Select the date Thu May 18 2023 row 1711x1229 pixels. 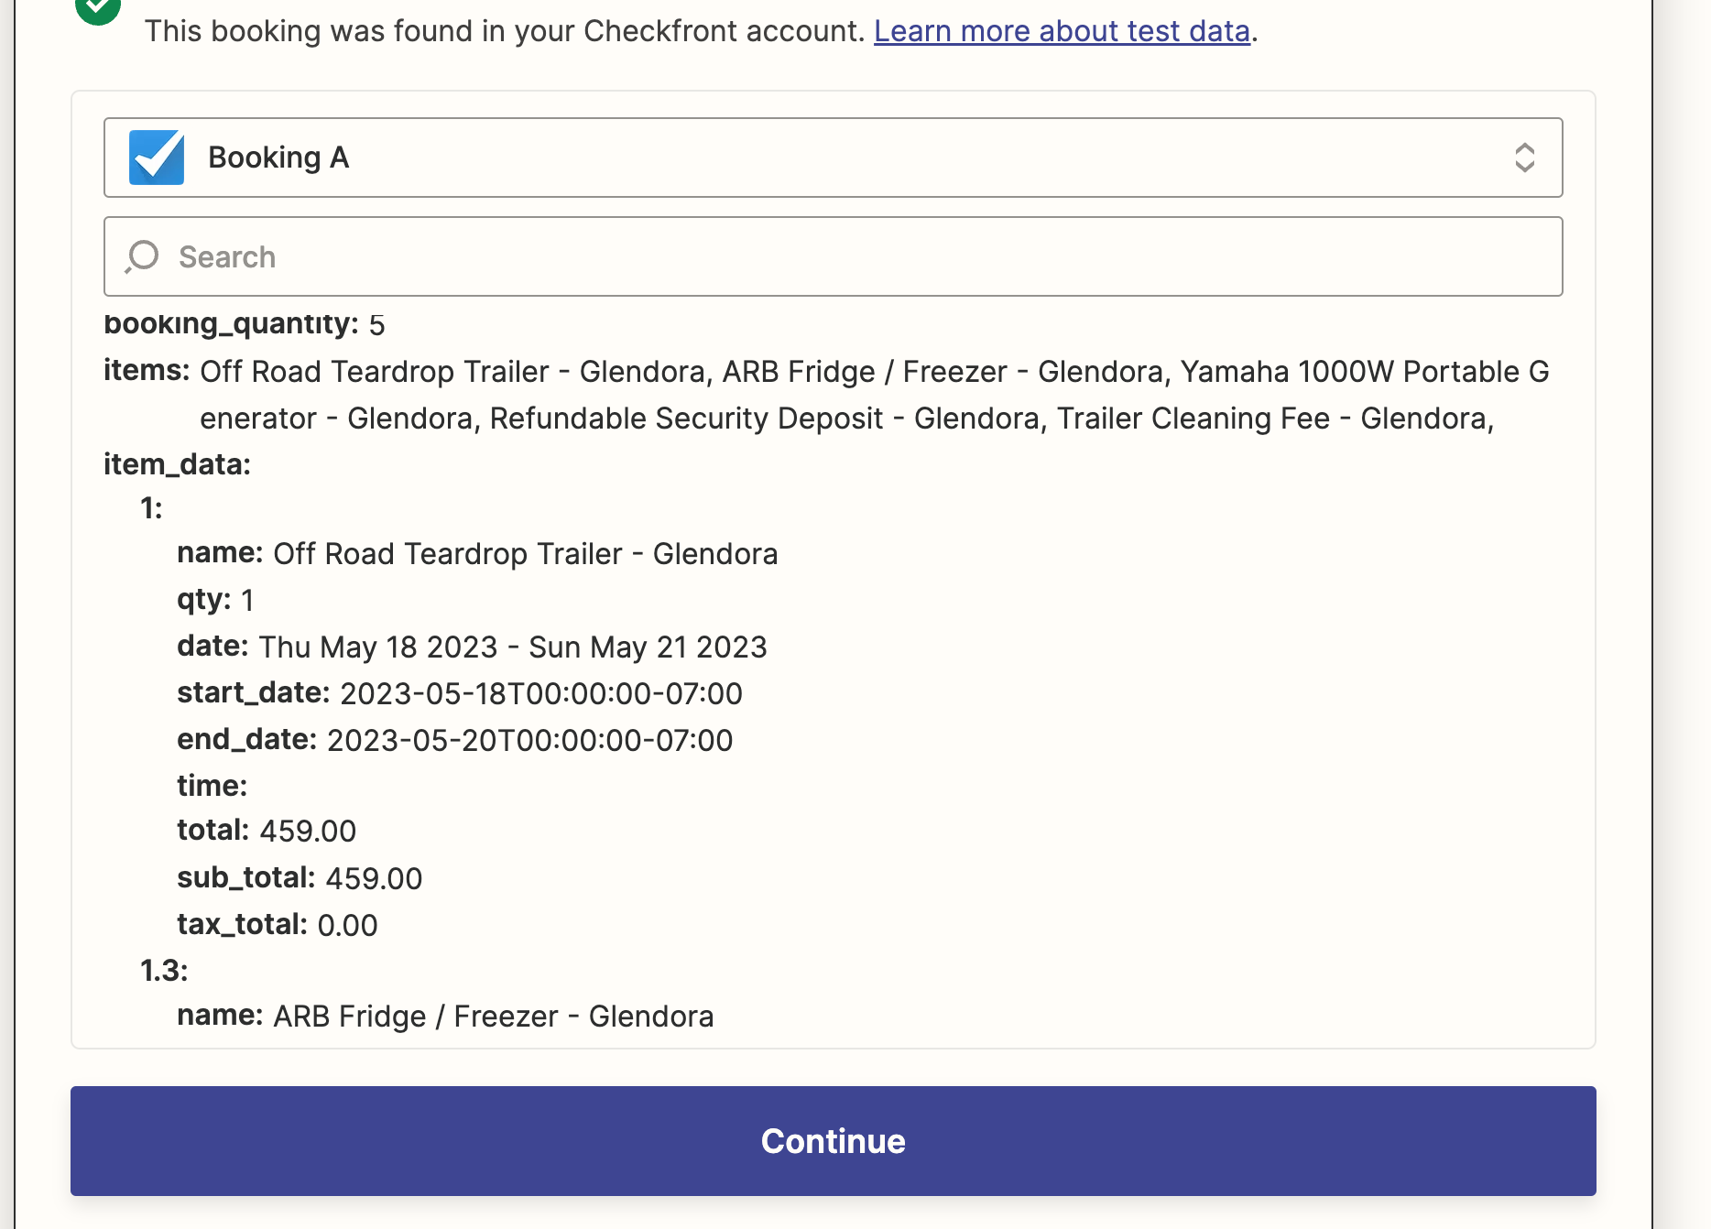pyautogui.click(x=472, y=647)
